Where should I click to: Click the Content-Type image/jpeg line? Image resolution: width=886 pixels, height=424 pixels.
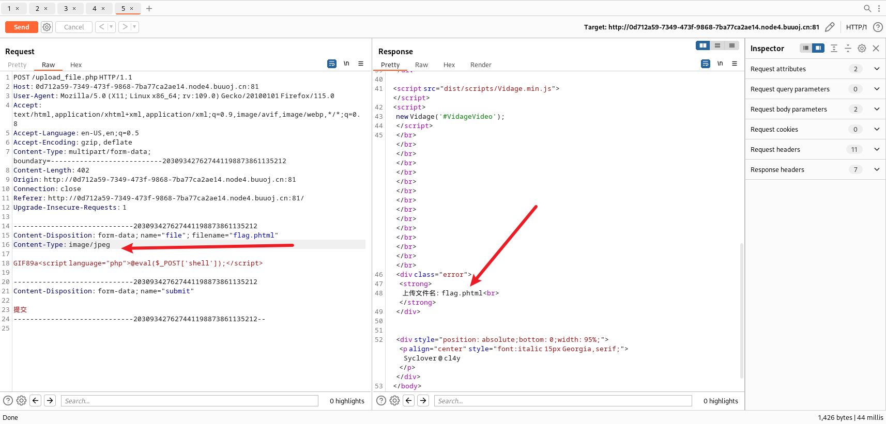click(62, 244)
